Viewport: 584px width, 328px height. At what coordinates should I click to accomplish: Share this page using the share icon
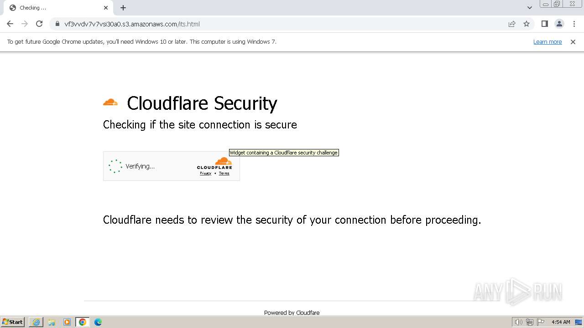tap(512, 24)
